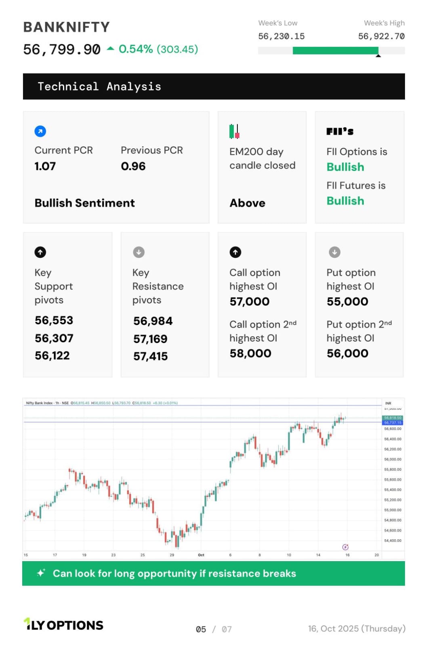Click the FII's logo heading
The image size is (428, 646).
tap(340, 131)
